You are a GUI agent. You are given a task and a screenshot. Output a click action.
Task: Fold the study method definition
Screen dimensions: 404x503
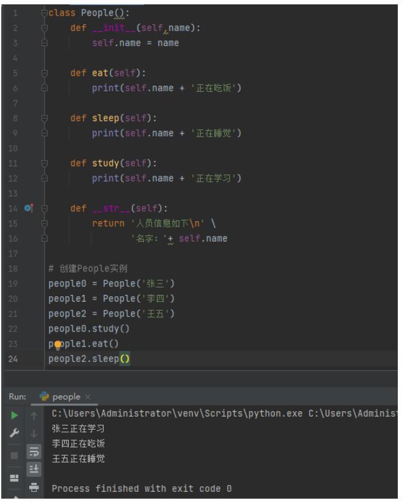(44, 164)
